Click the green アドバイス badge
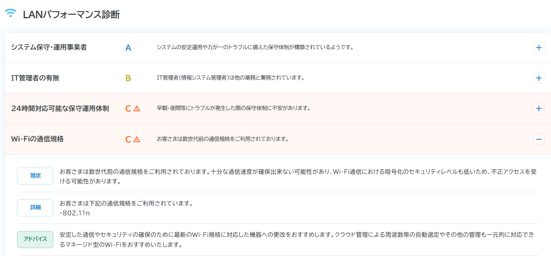The image size is (551, 256). click(35, 239)
